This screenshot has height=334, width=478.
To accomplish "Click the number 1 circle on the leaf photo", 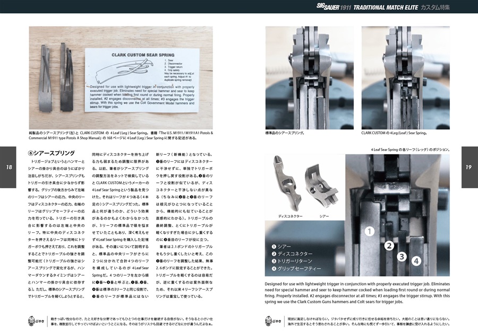I will point(370,232).
